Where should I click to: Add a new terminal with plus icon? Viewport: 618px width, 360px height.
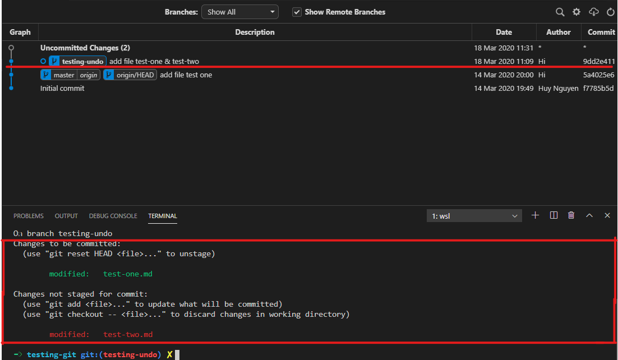535,215
